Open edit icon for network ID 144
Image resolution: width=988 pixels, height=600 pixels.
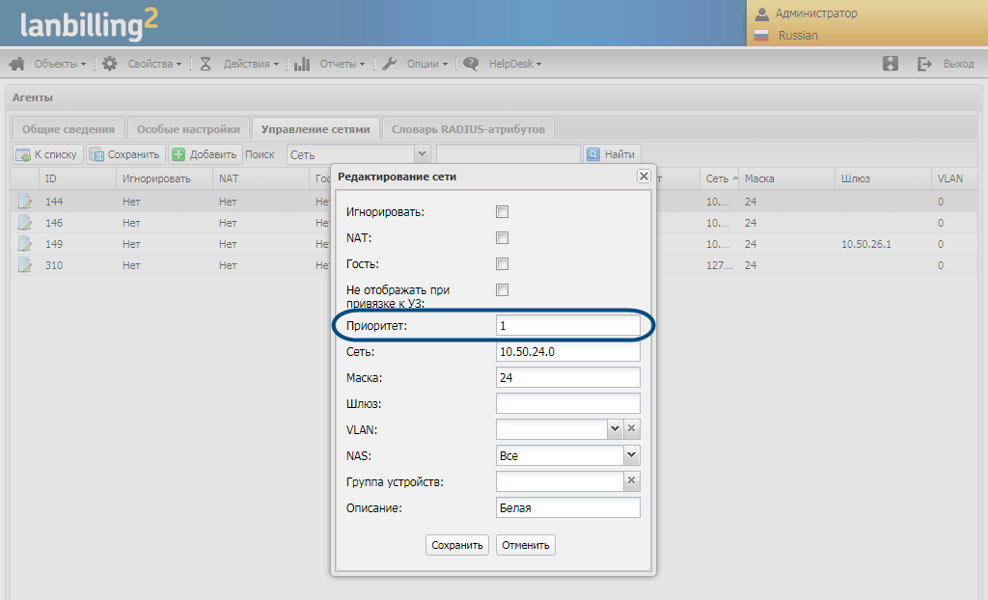click(24, 202)
